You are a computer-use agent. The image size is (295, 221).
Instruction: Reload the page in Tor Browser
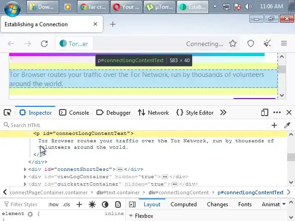pos(44,44)
